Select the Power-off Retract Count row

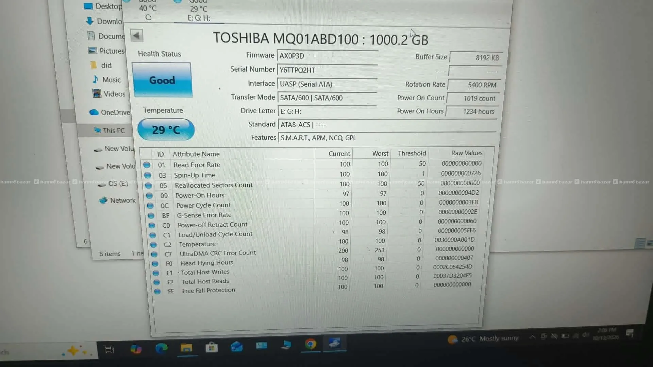pyautogui.click(x=315, y=224)
